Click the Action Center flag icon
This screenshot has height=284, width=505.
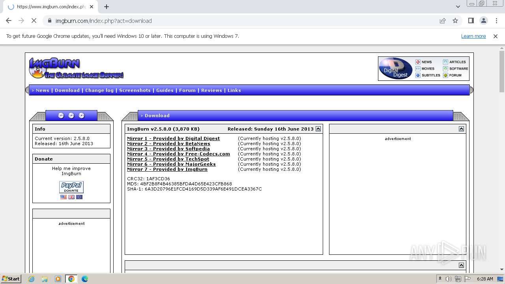pyautogui.click(x=468, y=279)
